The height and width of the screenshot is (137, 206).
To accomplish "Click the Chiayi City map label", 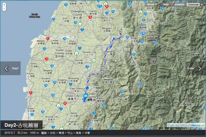I will point(72,97).
